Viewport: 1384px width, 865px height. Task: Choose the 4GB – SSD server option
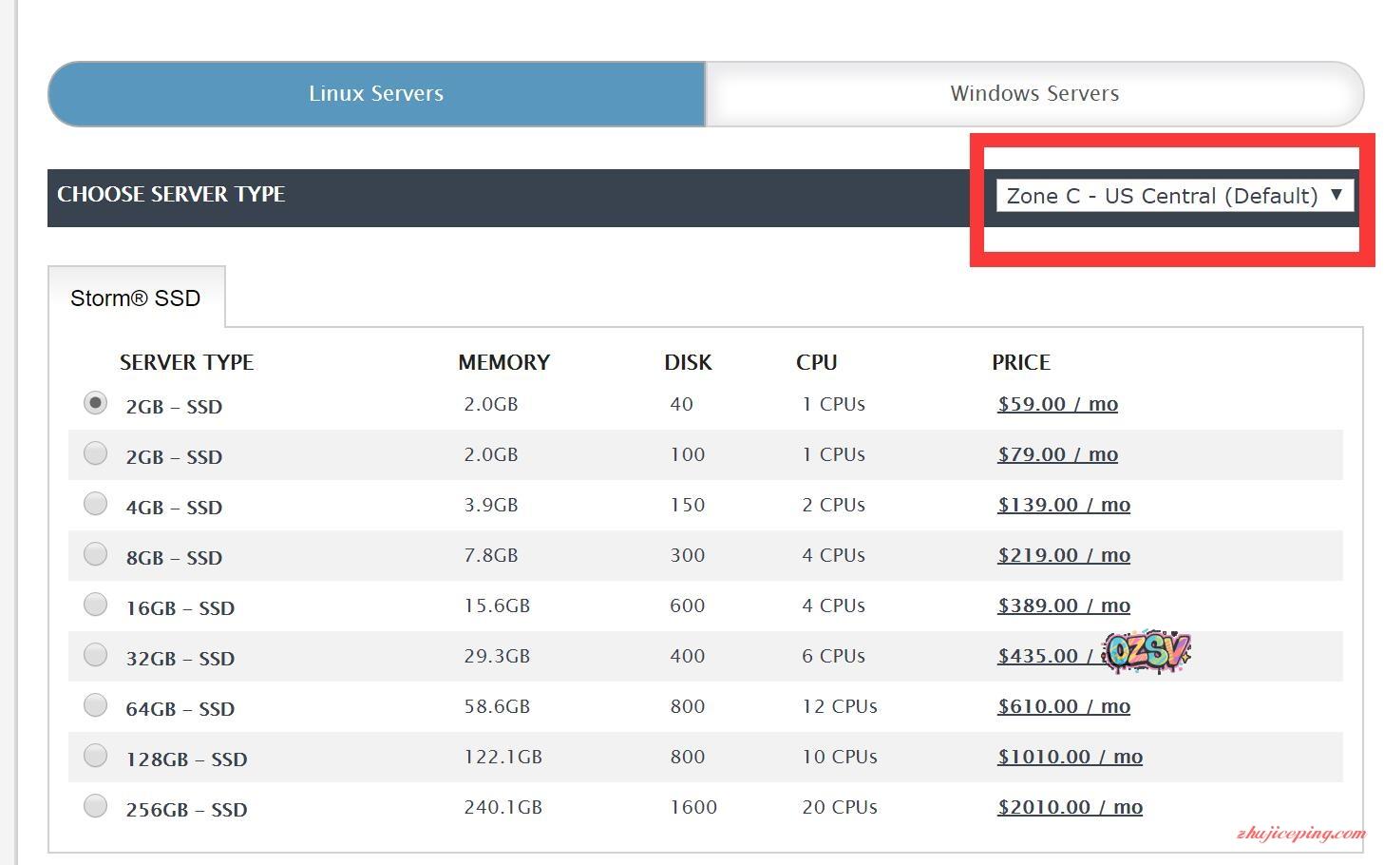[x=95, y=504]
